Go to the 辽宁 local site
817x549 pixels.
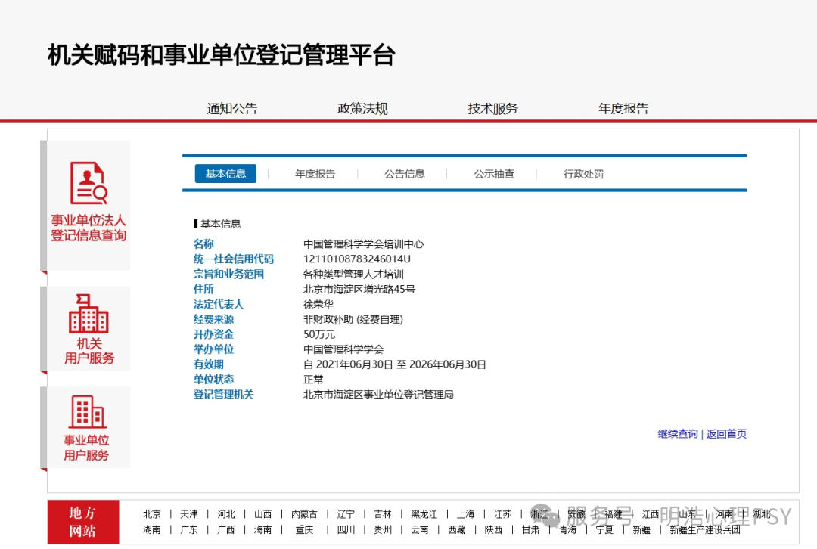pyautogui.click(x=346, y=514)
